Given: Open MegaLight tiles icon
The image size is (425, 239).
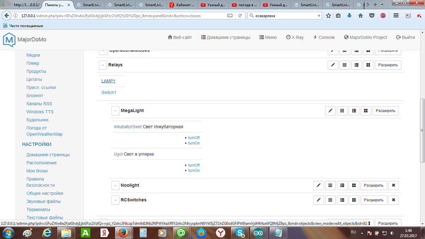Looking at the screenshot, I should [365, 111].
